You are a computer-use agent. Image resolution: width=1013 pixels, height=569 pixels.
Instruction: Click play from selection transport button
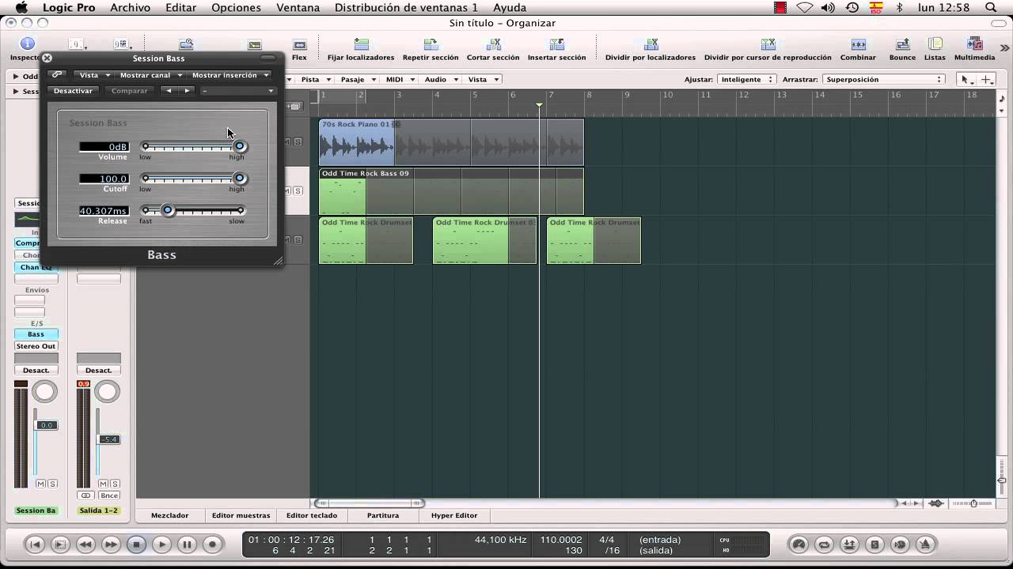60,545
